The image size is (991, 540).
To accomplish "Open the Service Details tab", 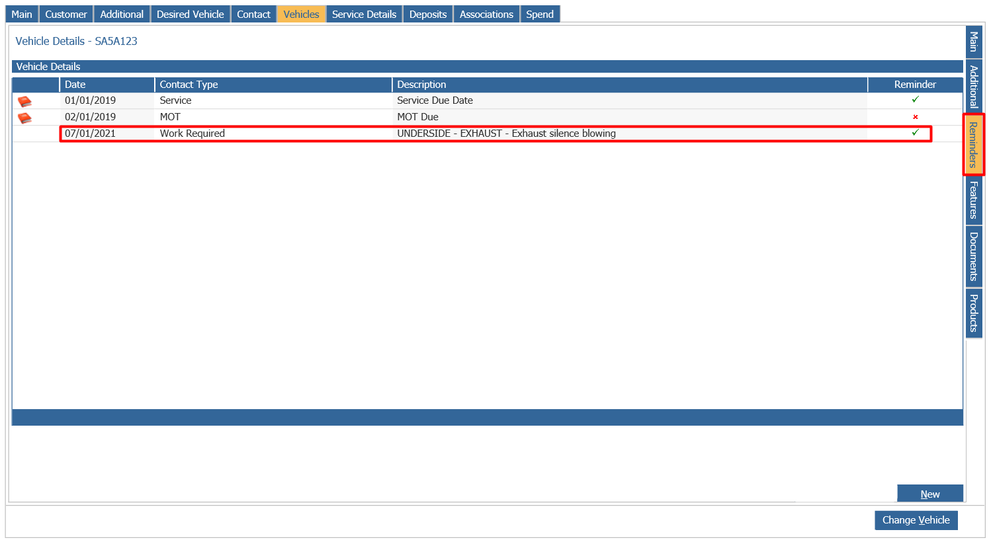I will (x=364, y=14).
